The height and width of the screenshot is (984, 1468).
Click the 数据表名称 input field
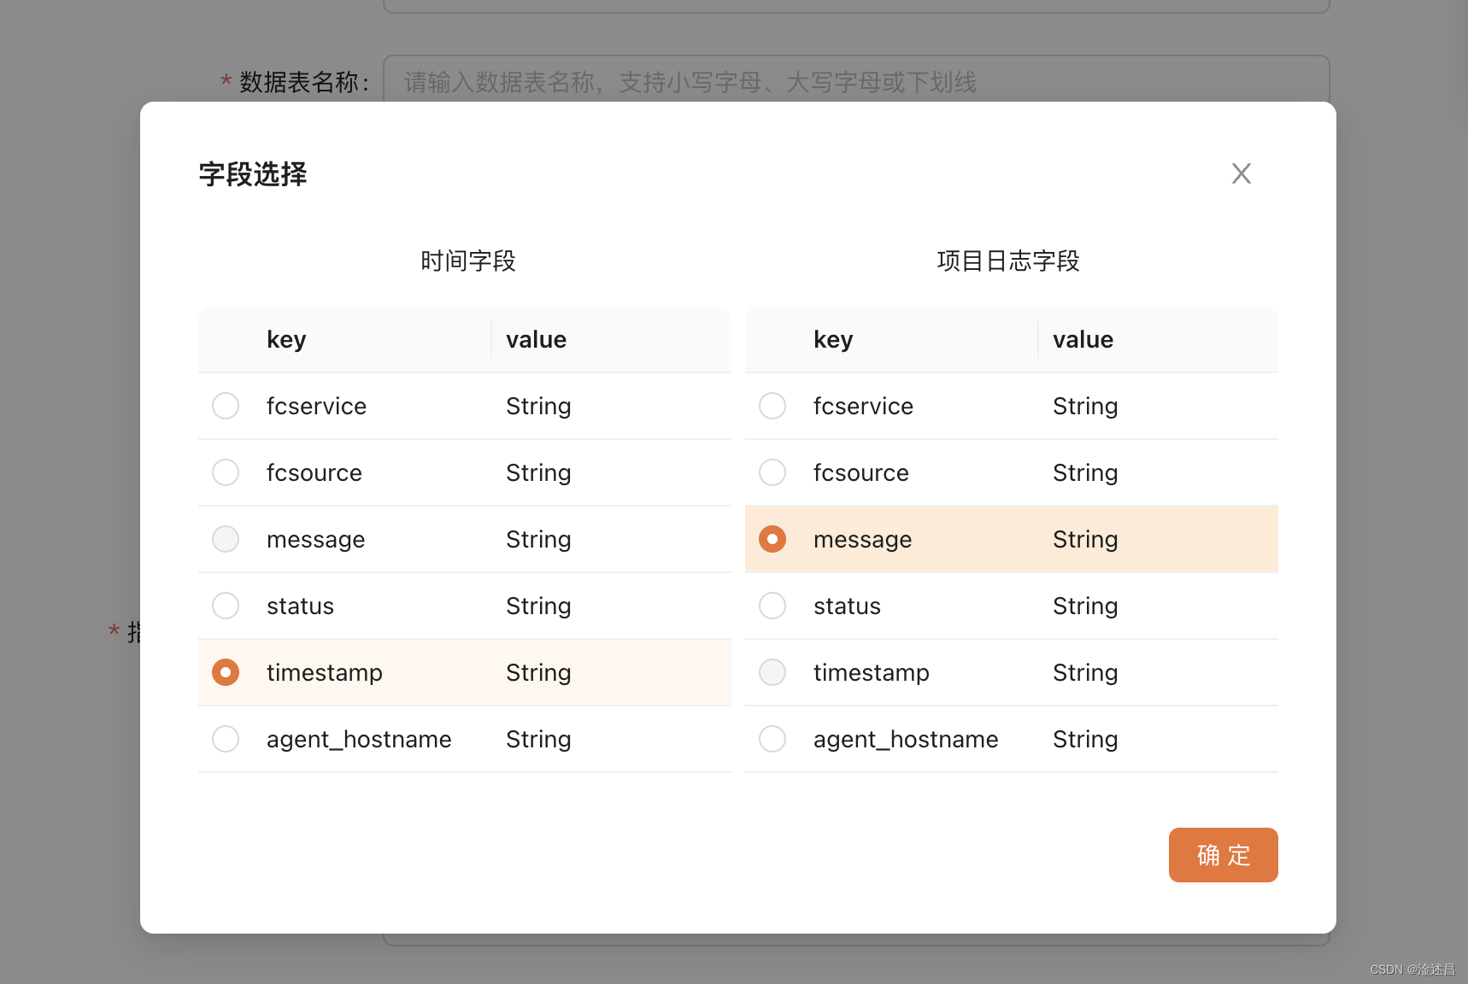click(854, 82)
